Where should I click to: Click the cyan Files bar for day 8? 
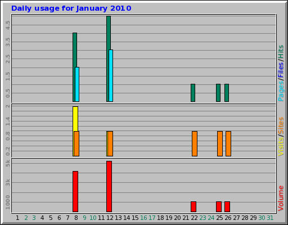[x=77, y=84]
